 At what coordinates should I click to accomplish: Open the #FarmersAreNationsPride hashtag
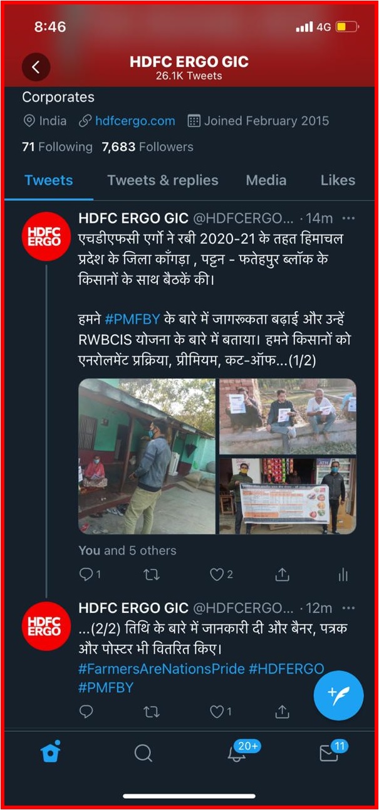(x=162, y=668)
